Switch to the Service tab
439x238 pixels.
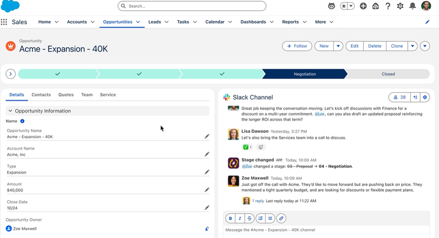108,95
